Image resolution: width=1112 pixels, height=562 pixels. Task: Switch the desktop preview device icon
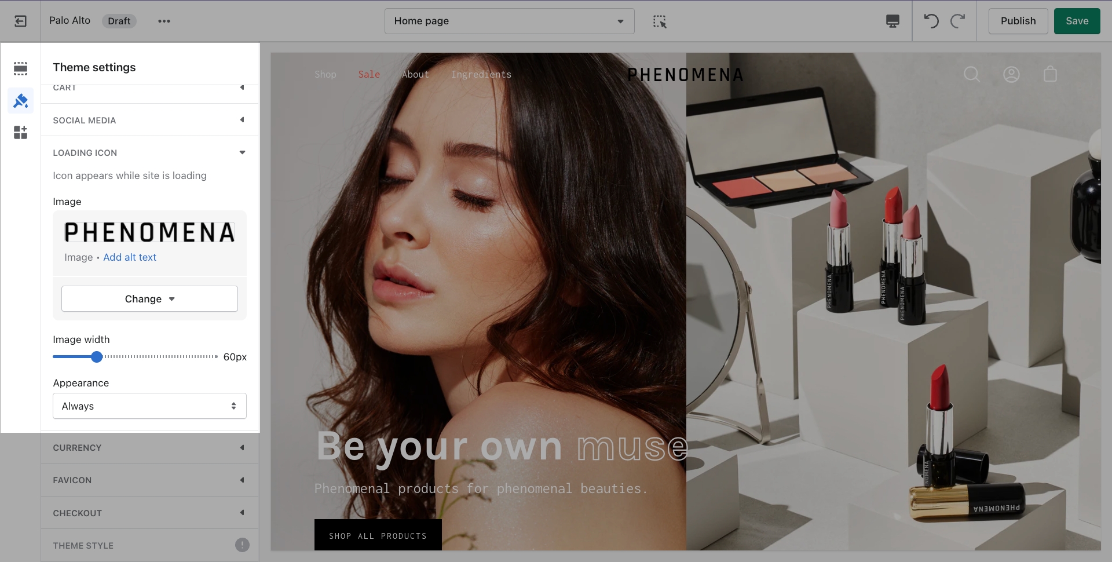point(892,21)
